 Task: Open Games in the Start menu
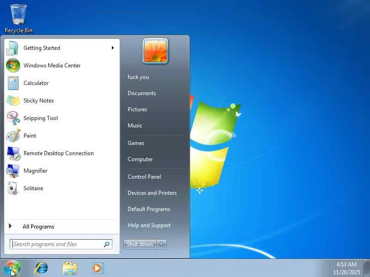[x=136, y=143]
